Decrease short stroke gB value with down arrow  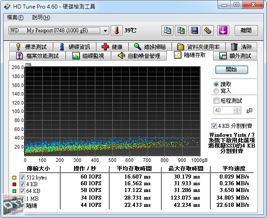[237, 112]
